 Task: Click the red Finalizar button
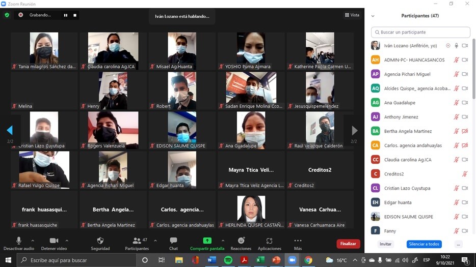(x=348, y=244)
